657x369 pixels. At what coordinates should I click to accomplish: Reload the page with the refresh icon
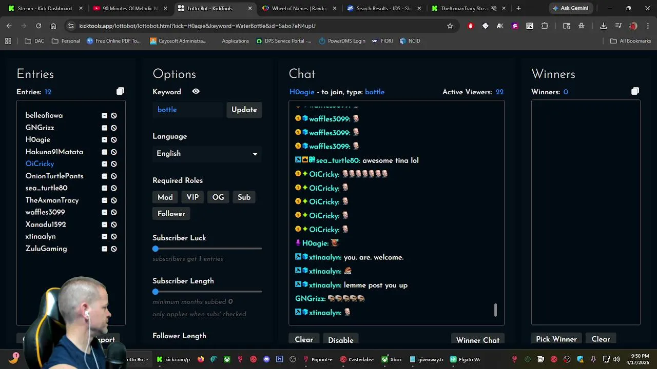coord(38,26)
